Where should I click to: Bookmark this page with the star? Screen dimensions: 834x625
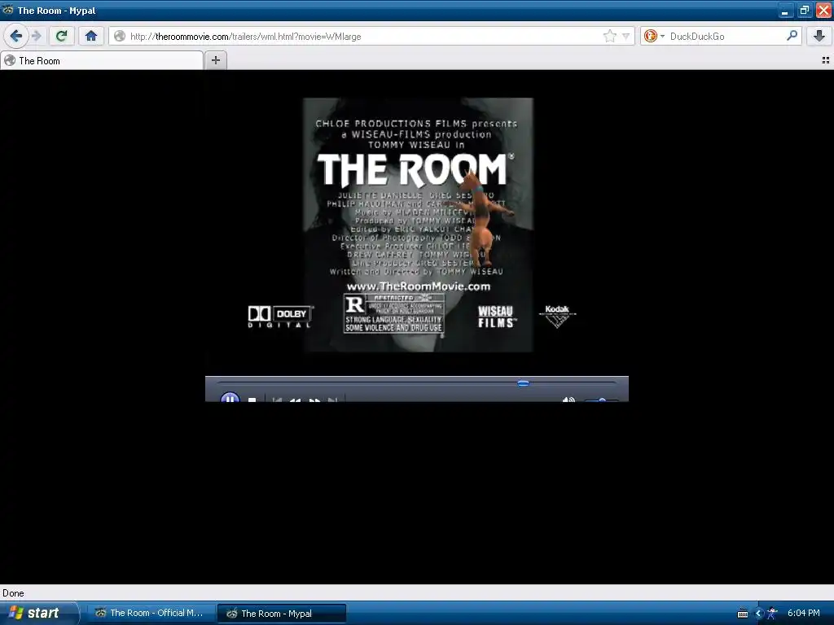click(609, 36)
